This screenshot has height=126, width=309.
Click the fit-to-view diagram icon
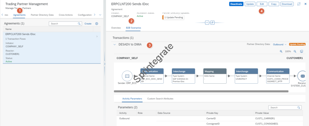(x=301, y=51)
